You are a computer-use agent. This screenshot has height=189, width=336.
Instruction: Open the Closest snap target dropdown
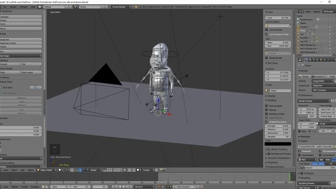point(148,170)
